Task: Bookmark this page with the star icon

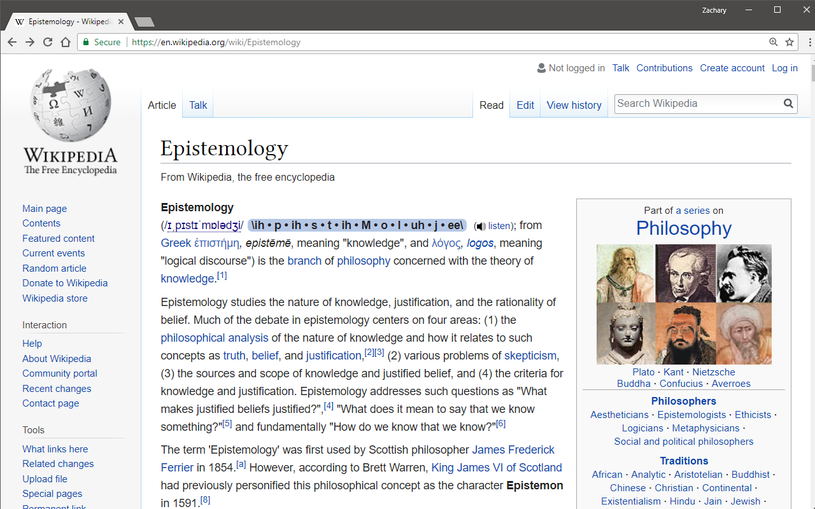Action: coord(790,42)
